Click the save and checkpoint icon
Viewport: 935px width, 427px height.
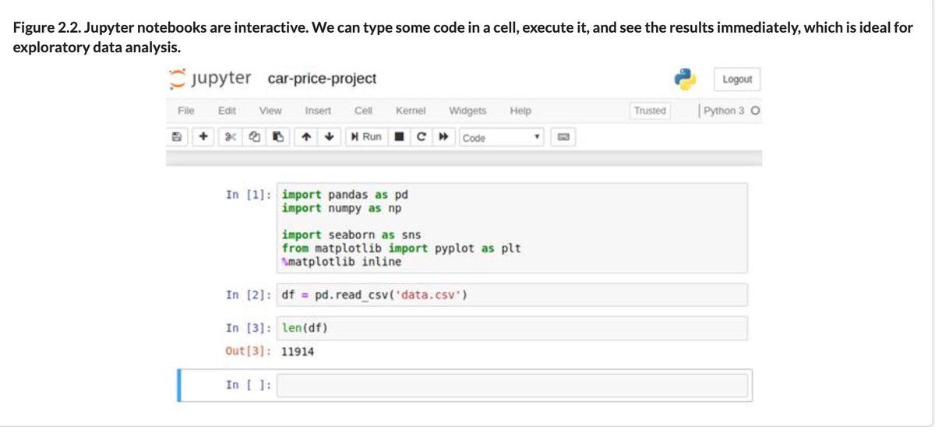(x=176, y=137)
